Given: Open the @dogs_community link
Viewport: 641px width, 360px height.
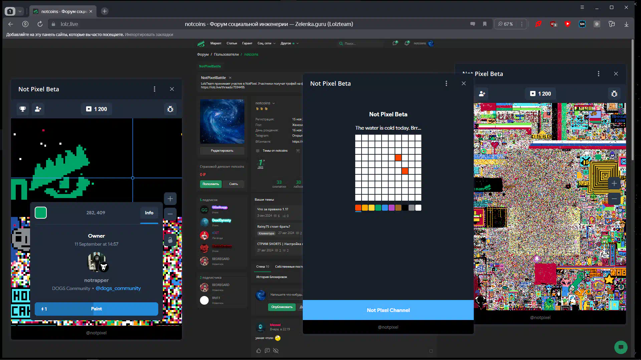Looking at the screenshot, I should [118, 288].
